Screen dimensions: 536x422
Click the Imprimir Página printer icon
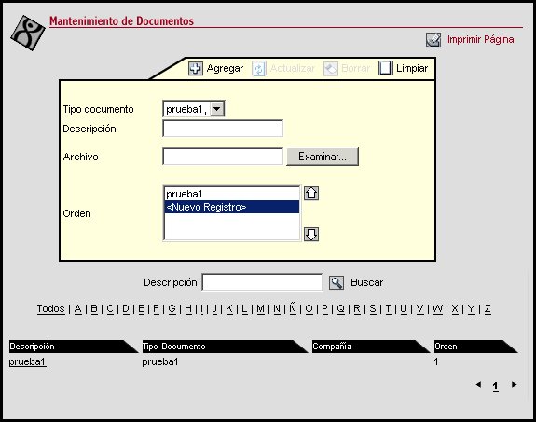click(433, 40)
